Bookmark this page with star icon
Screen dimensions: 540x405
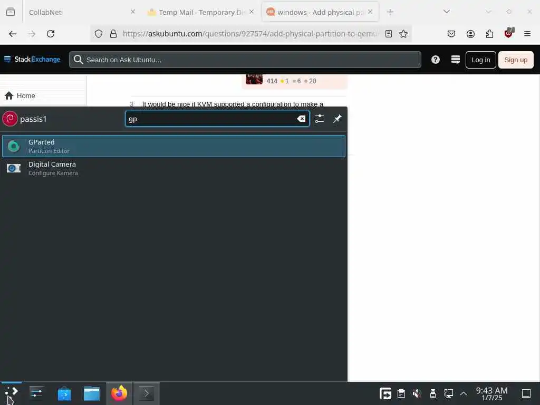403,34
